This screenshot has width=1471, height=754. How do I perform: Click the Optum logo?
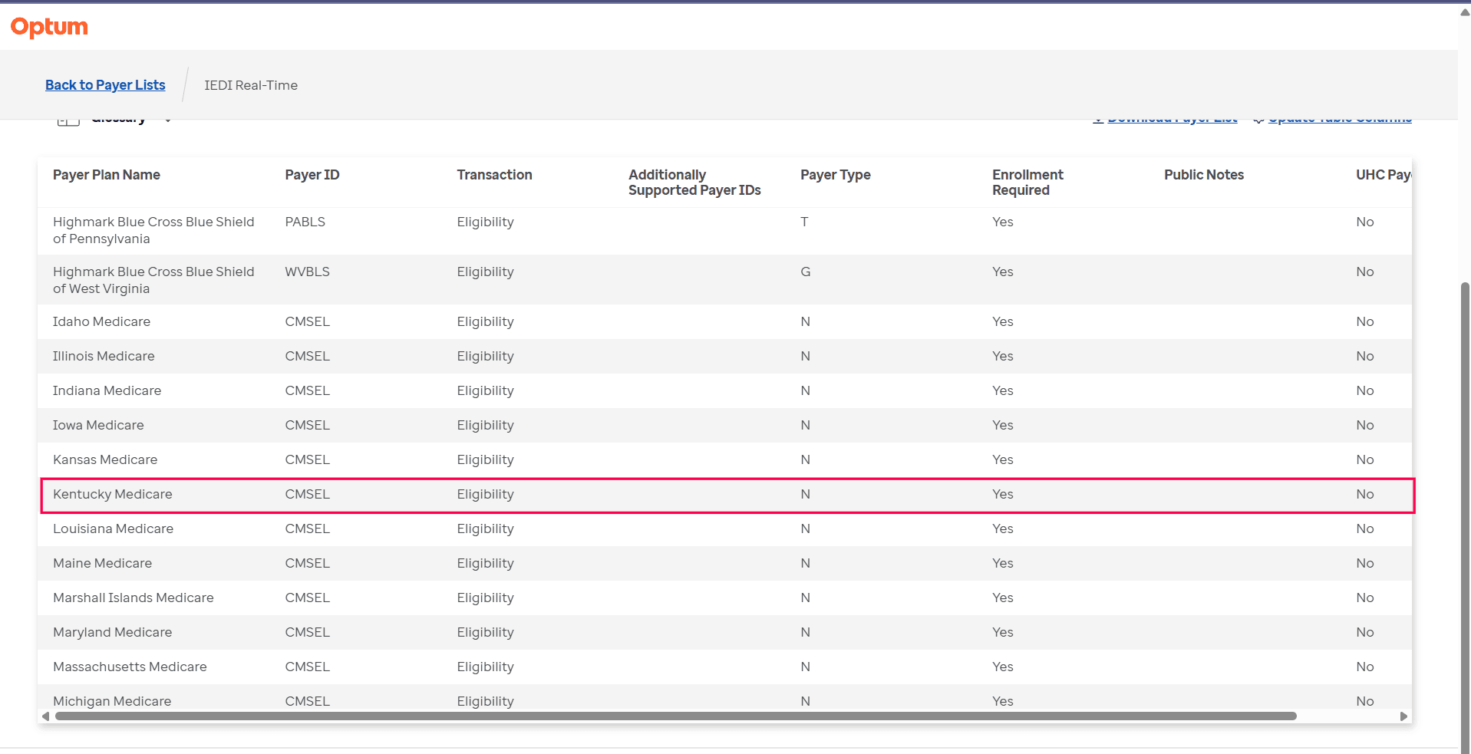pyautogui.click(x=49, y=27)
